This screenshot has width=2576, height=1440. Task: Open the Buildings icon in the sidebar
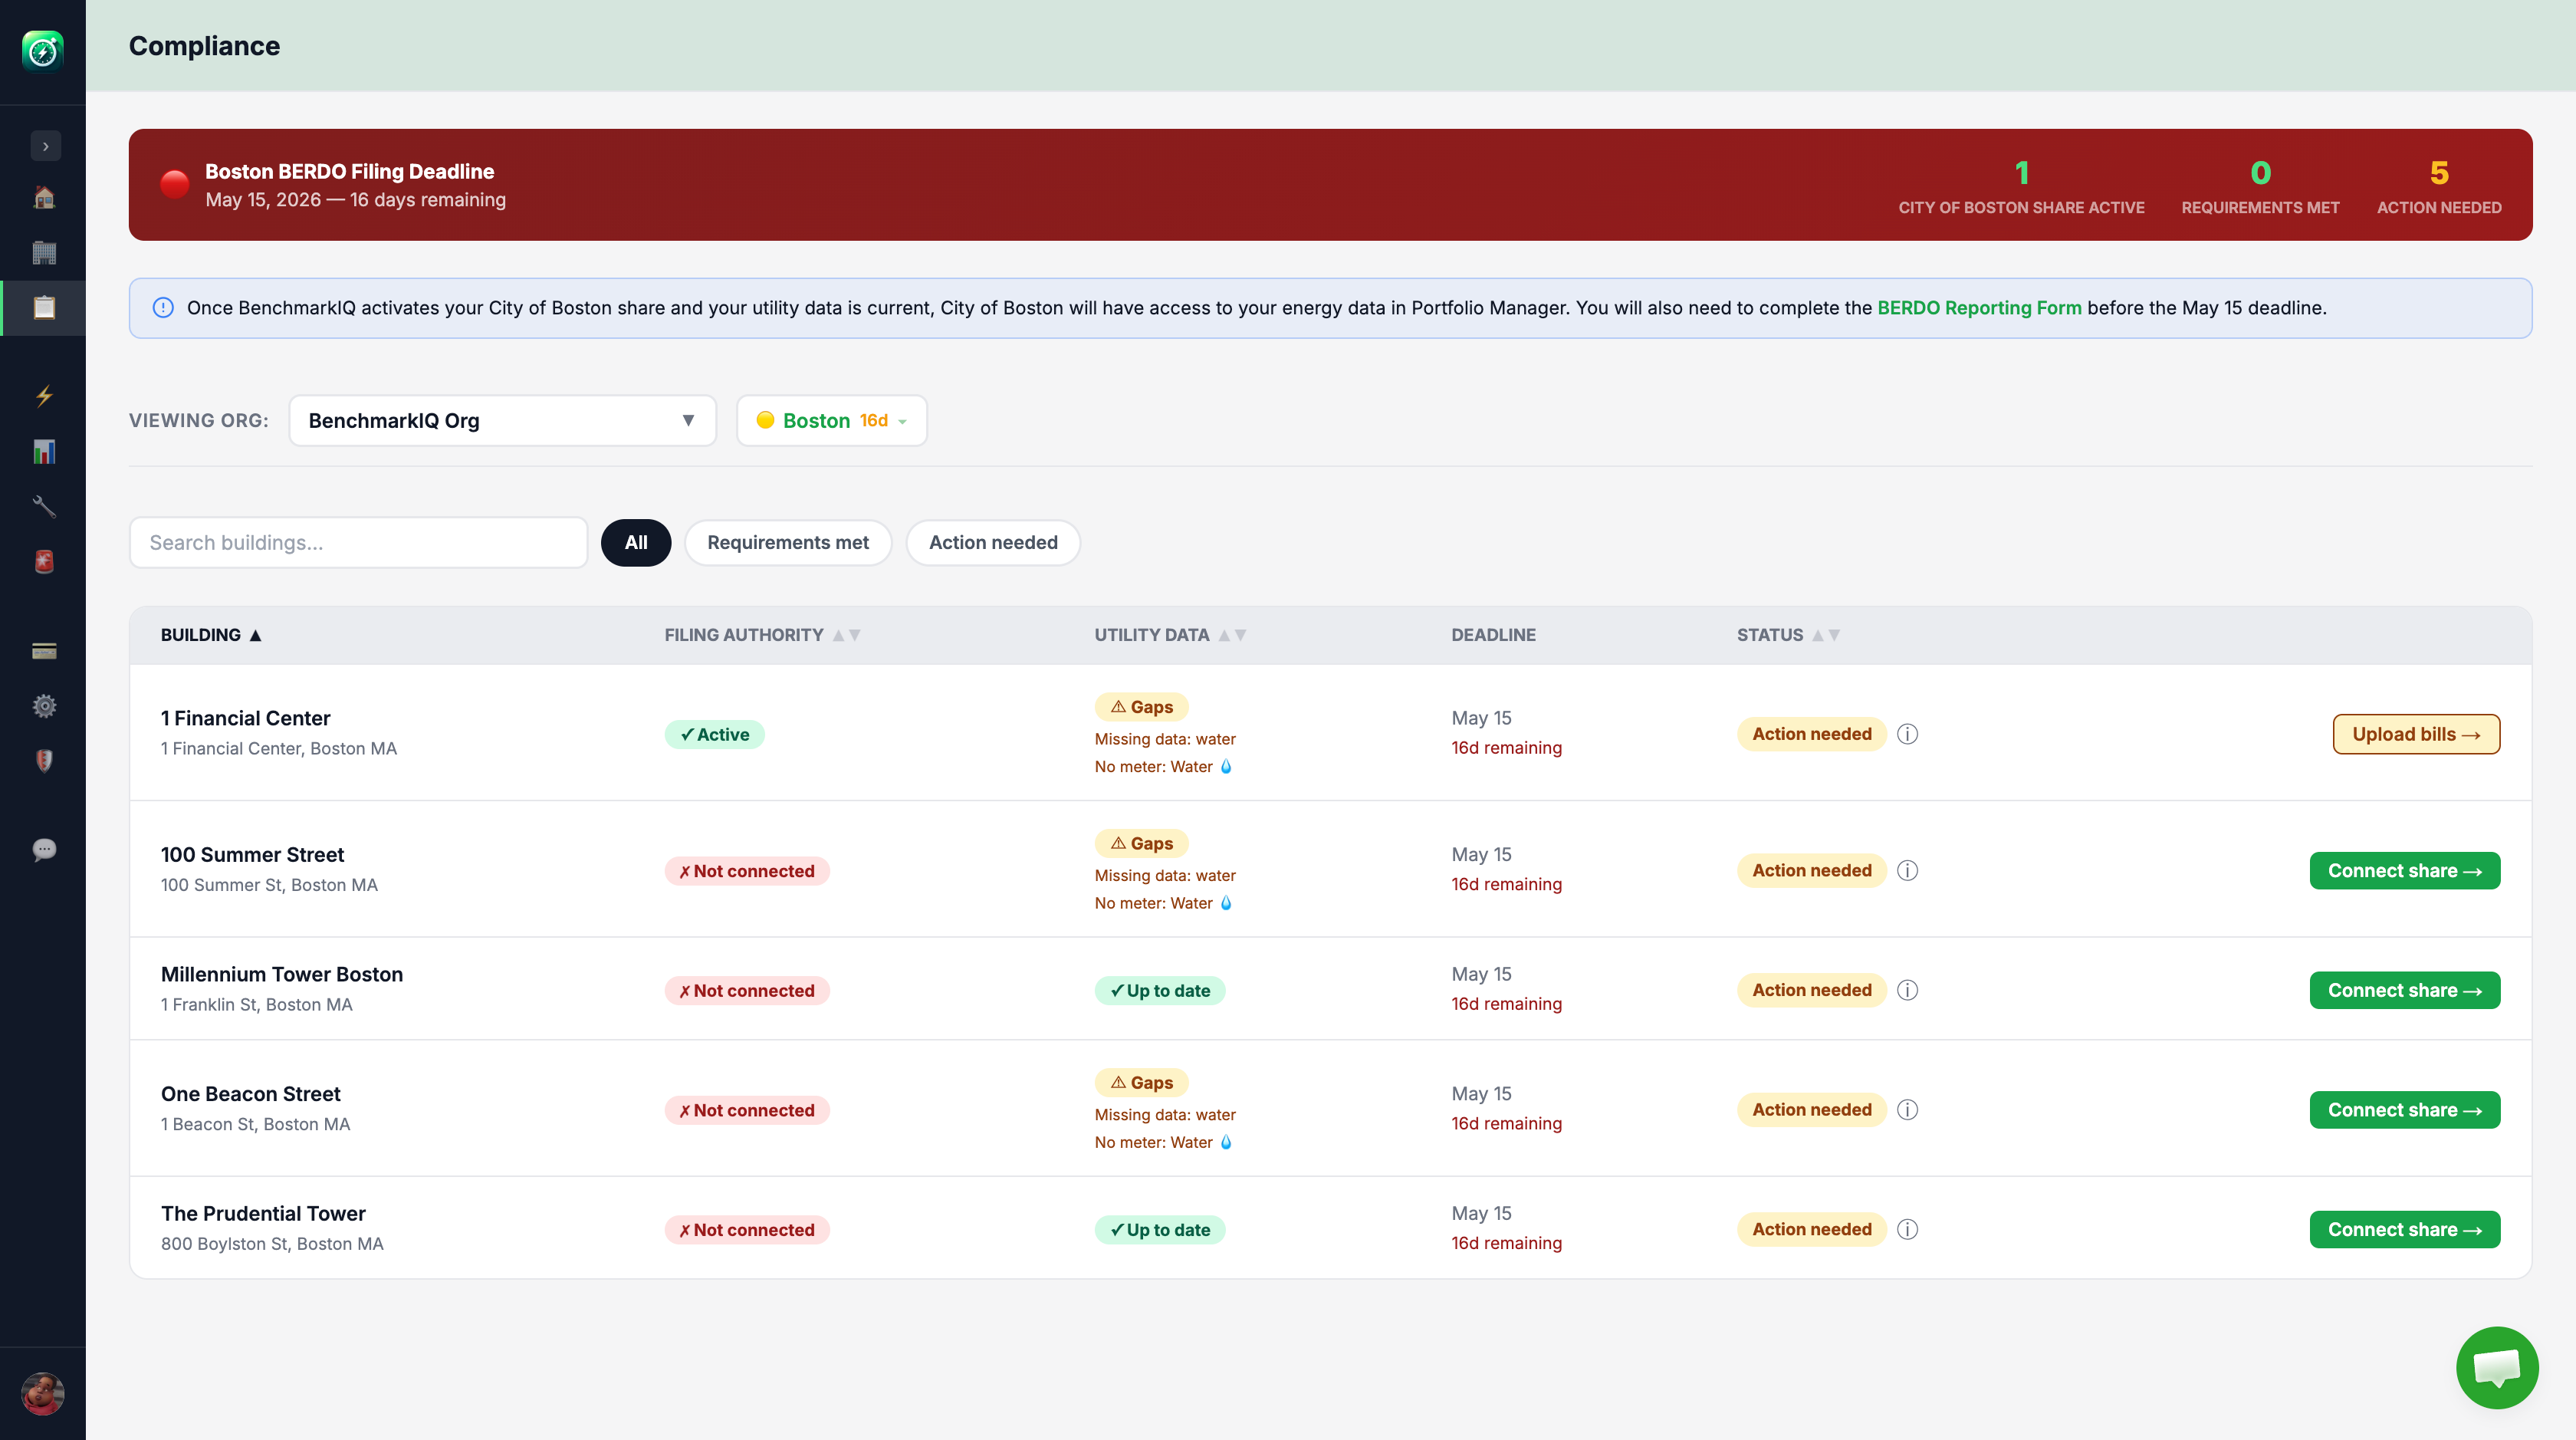[x=44, y=252]
